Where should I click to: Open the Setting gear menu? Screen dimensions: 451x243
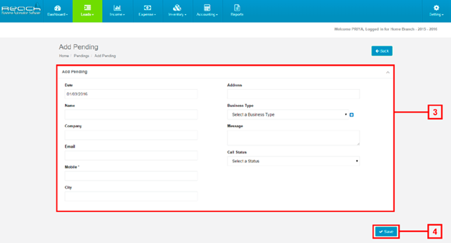click(x=436, y=8)
